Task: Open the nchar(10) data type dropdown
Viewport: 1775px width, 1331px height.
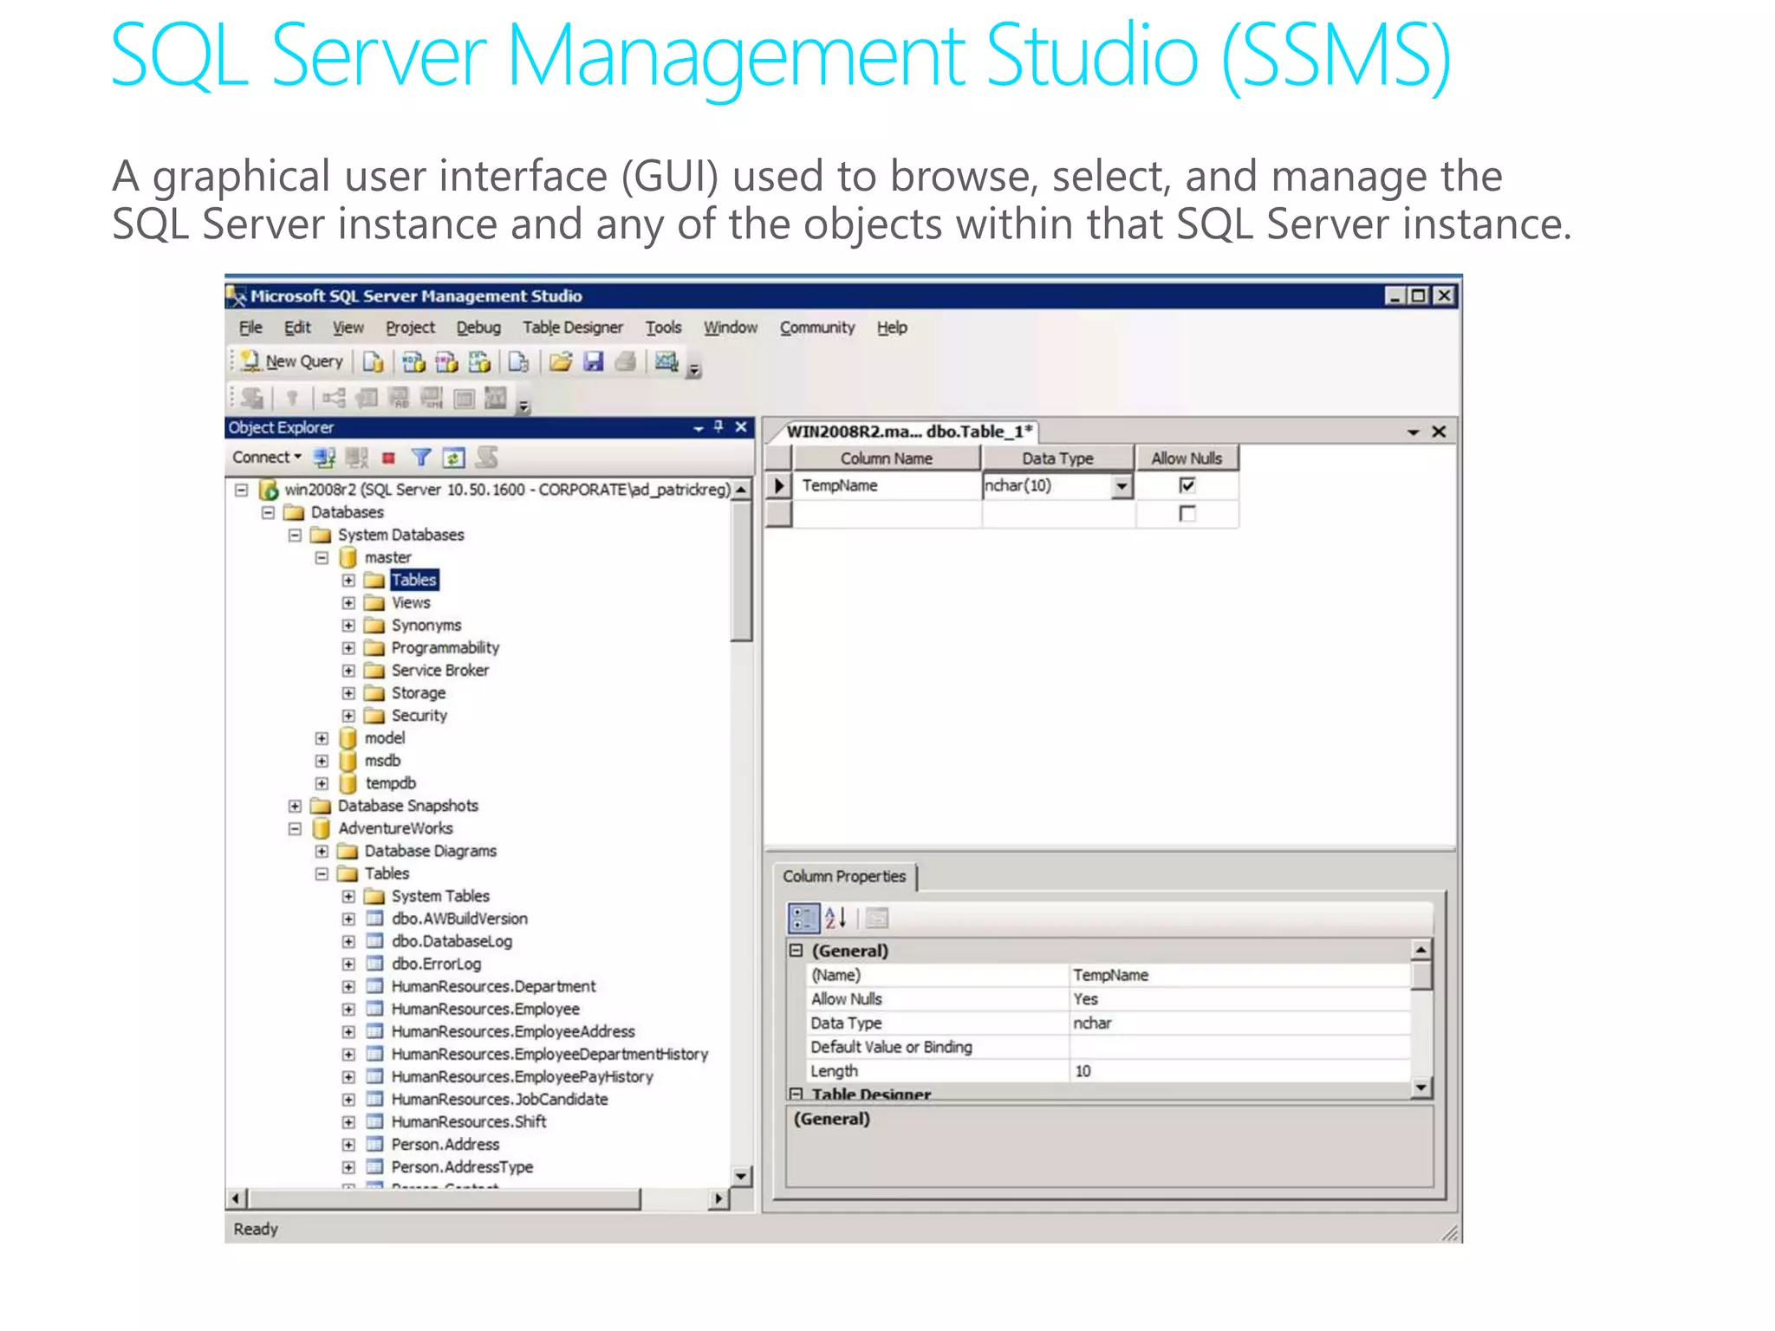Action: (x=1122, y=486)
